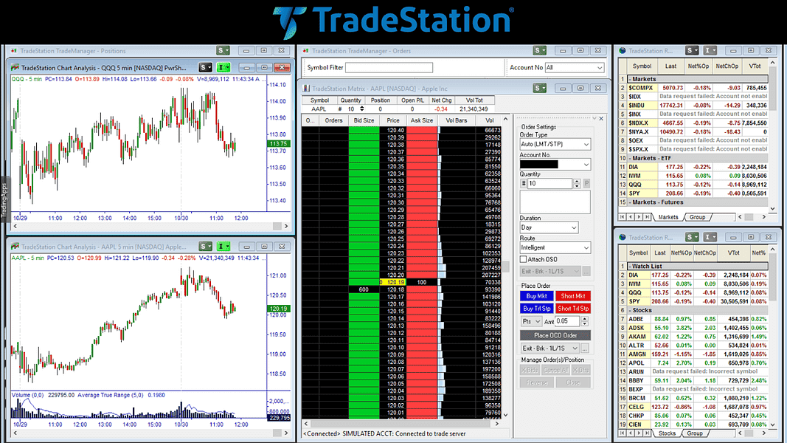Open the symbol link S button in Positions window

coord(223,50)
